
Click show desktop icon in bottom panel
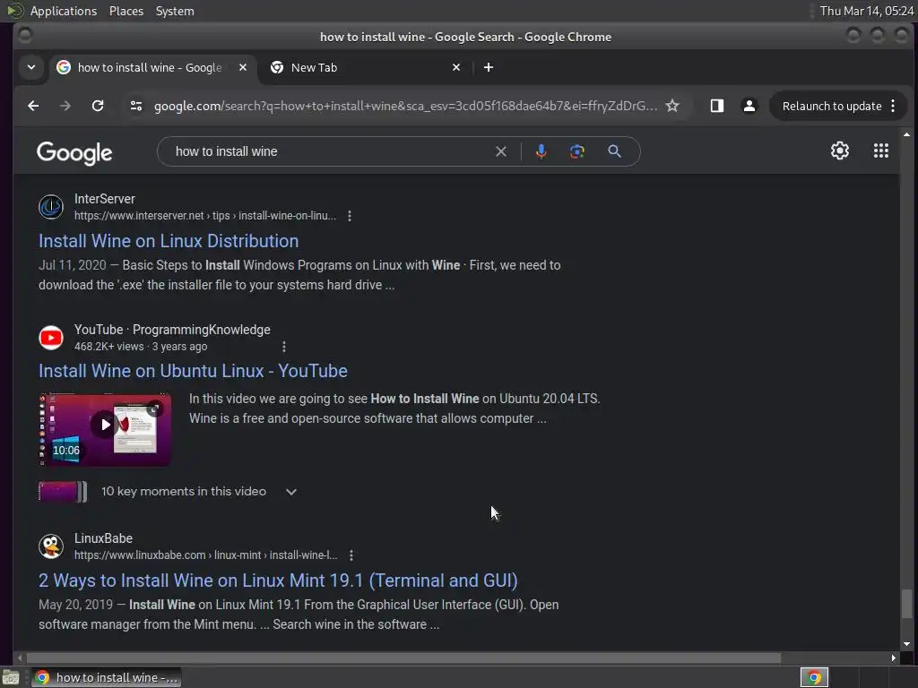point(11,677)
